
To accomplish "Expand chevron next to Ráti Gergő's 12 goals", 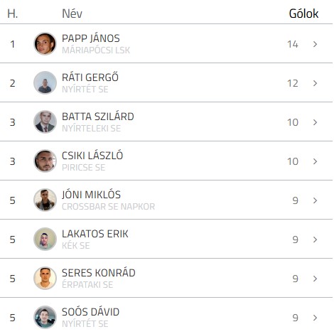I will point(315,83).
